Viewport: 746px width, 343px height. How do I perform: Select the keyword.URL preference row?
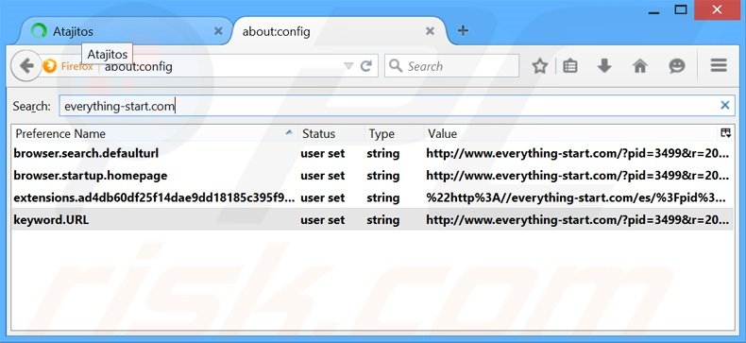[x=372, y=219]
